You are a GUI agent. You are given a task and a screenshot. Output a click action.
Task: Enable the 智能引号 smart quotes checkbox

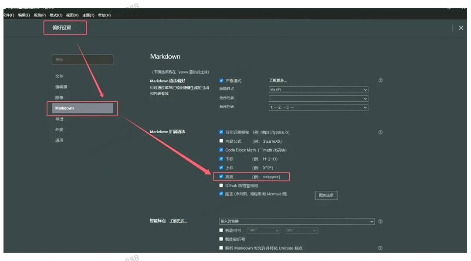(221, 230)
